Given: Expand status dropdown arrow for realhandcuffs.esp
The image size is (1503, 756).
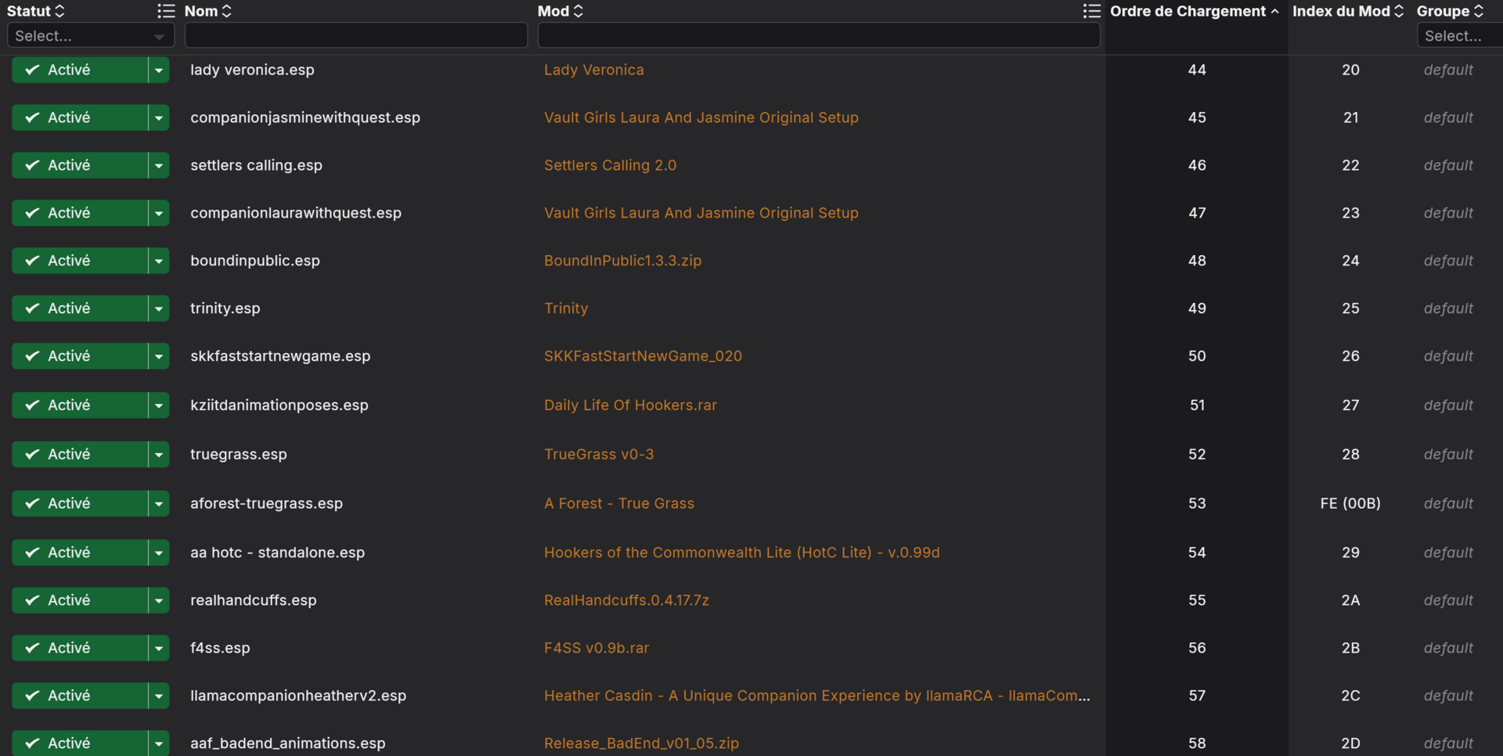Looking at the screenshot, I should pyautogui.click(x=159, y=600).
